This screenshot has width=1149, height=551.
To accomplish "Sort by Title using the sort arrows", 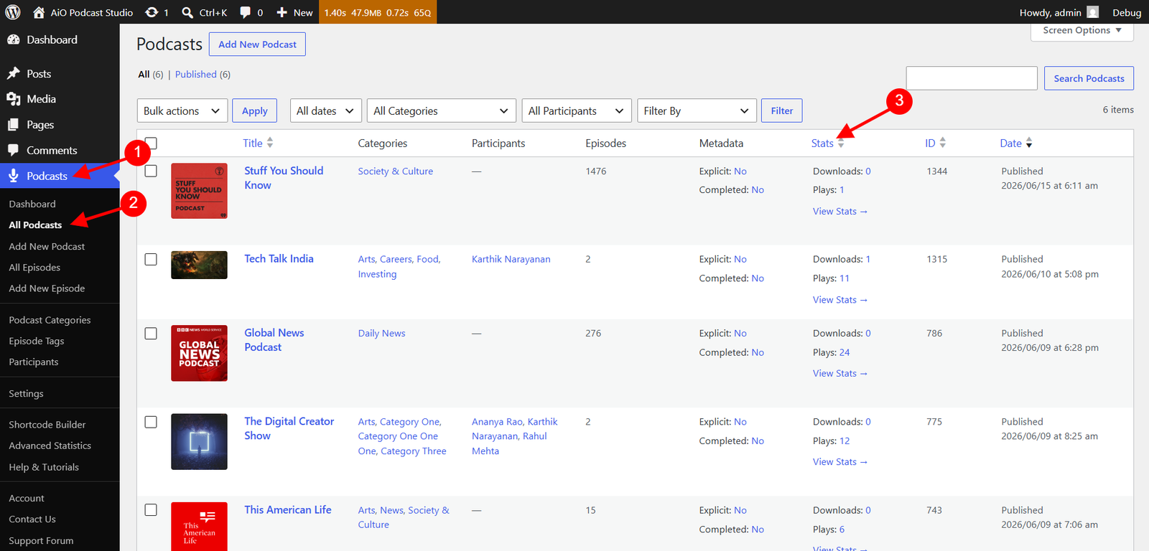I will coord(270,143).
